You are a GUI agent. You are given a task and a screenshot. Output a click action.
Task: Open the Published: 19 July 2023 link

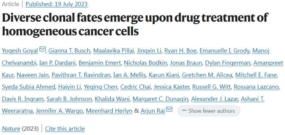point(56,4)
